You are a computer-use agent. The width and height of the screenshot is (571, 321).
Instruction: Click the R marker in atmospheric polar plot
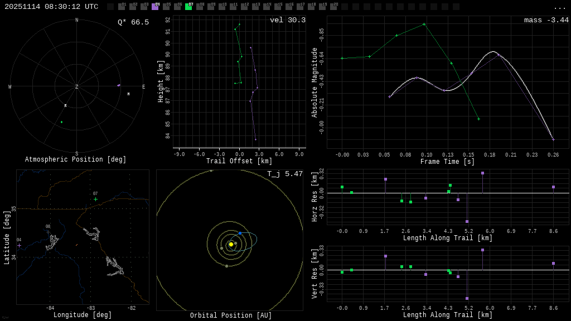tap(65, 105)
